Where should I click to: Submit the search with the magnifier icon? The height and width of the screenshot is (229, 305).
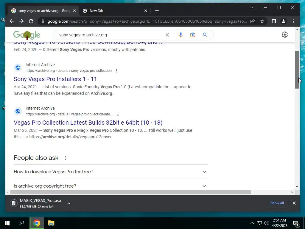[x=205, y=35]
